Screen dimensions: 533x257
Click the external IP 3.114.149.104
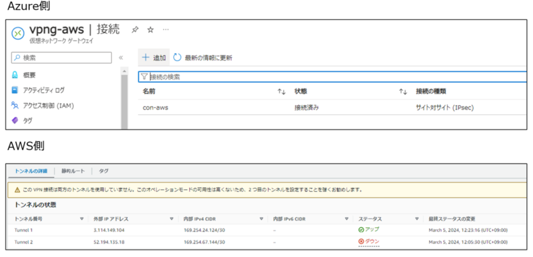[x=109, y=230]
